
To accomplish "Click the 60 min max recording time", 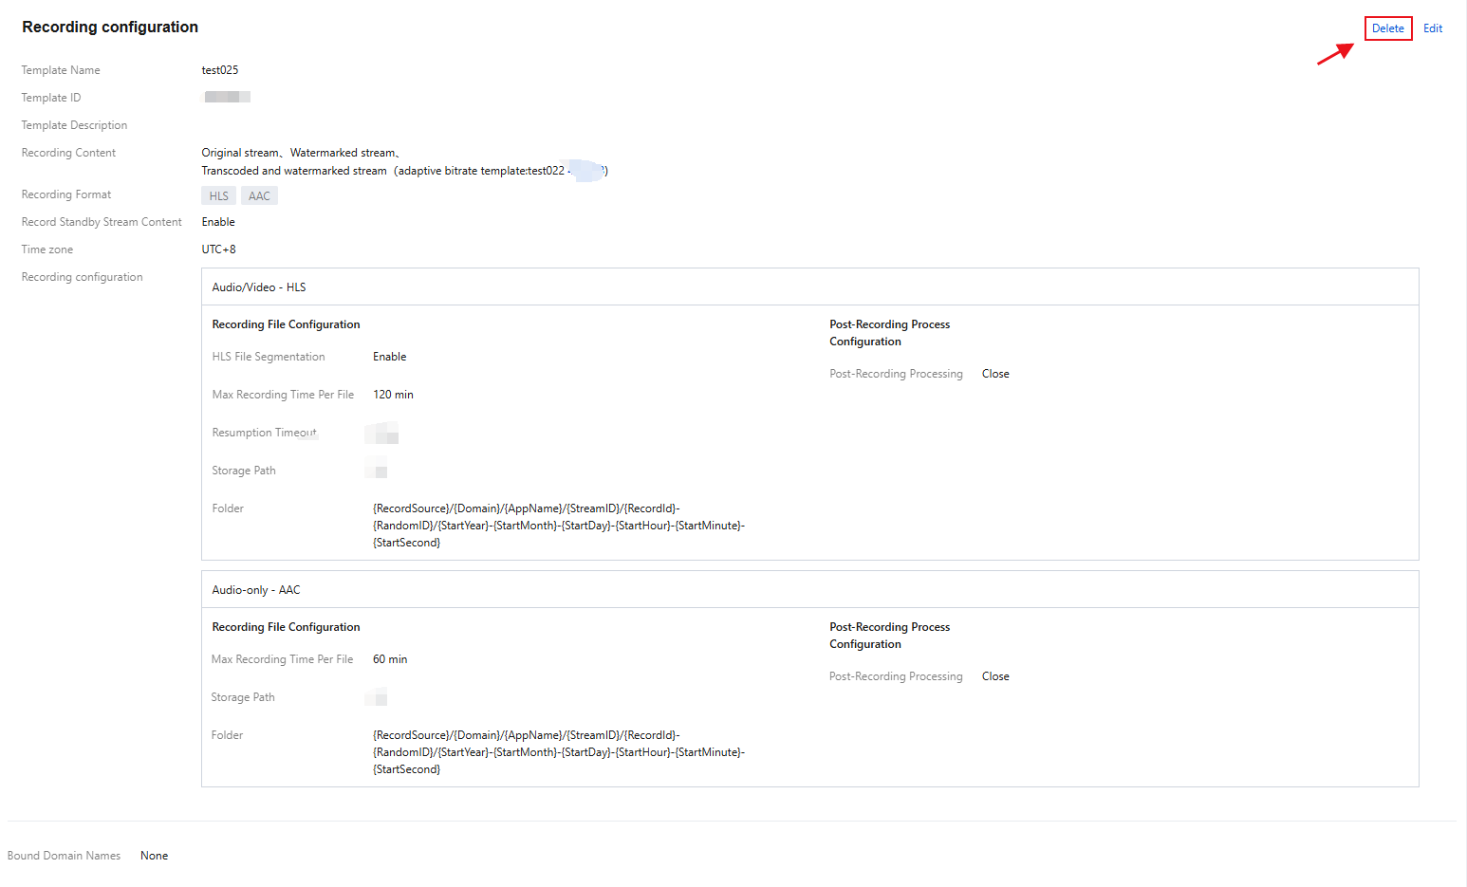I will 389,659.
